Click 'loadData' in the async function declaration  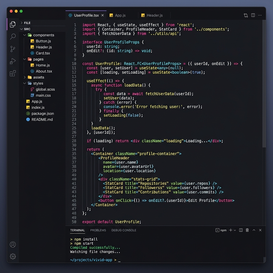pos(133,85)
